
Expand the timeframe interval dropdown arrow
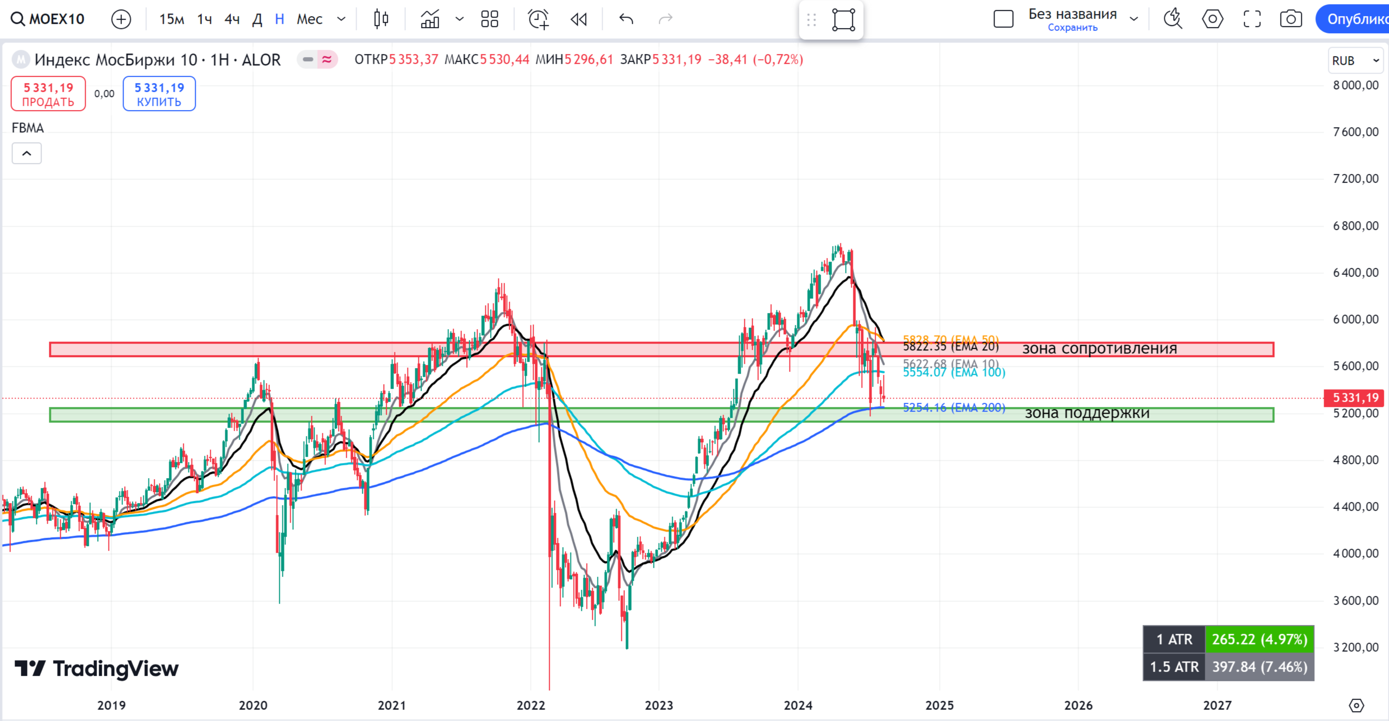(x=342, y=19)
